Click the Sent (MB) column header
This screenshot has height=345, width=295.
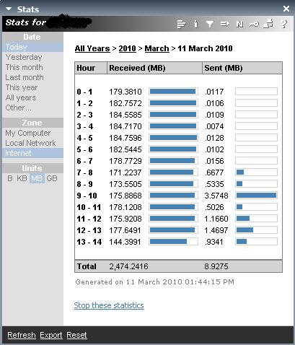(242, 68)
